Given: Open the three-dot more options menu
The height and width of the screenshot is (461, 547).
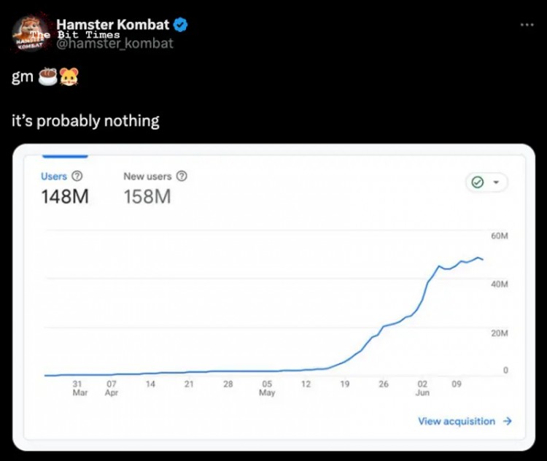Looking at the screenshot, I should (x=527, y=24).
